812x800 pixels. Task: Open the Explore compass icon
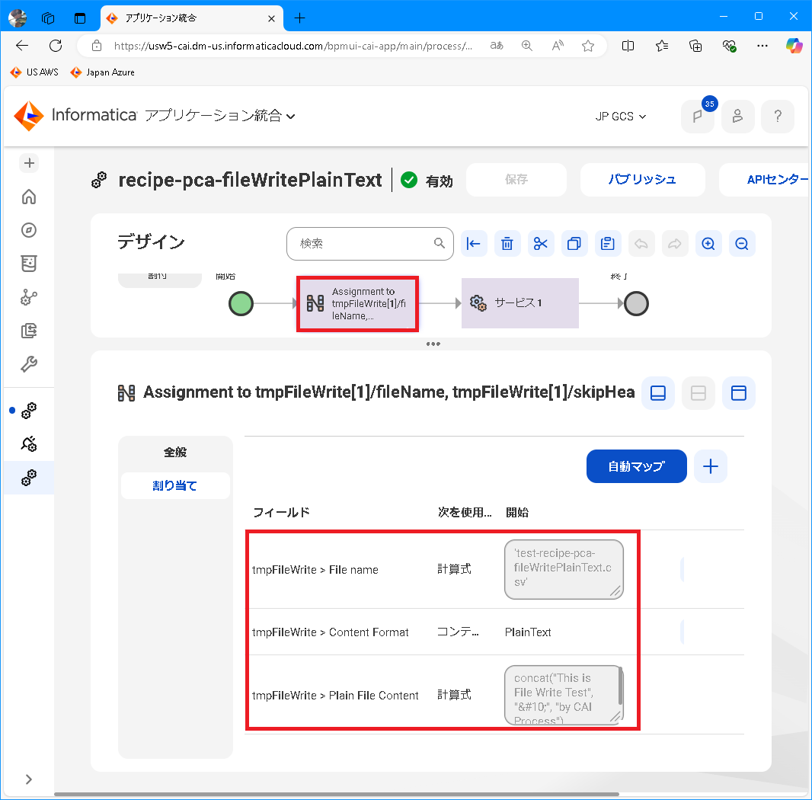29,230
